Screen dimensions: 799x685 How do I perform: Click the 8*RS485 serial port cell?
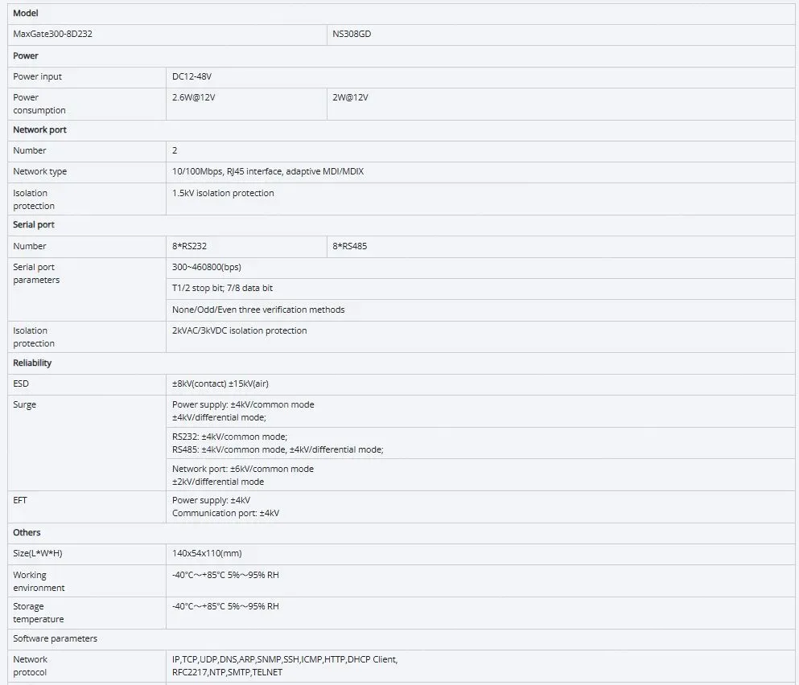pyautogui.click(x=350, y=246)
